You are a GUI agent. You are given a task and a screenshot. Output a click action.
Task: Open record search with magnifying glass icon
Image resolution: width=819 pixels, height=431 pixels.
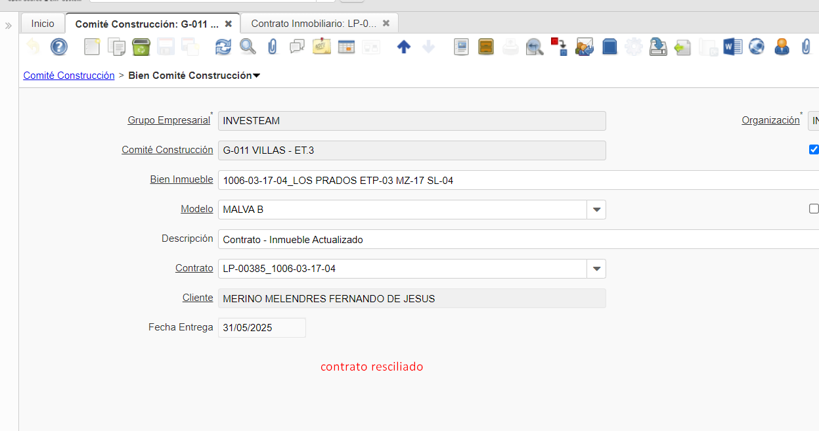248,47
